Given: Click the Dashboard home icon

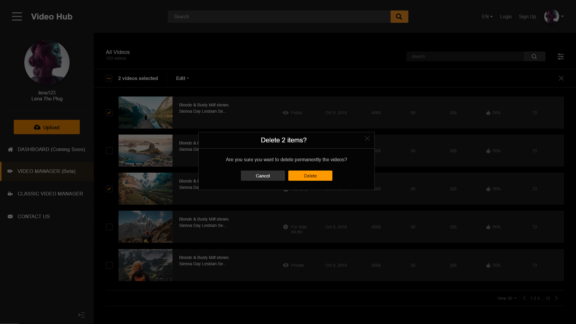Looking at the screenshot, I should click(10, 149).
